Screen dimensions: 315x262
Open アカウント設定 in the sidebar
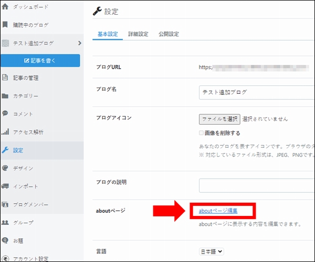pos(31,259)
